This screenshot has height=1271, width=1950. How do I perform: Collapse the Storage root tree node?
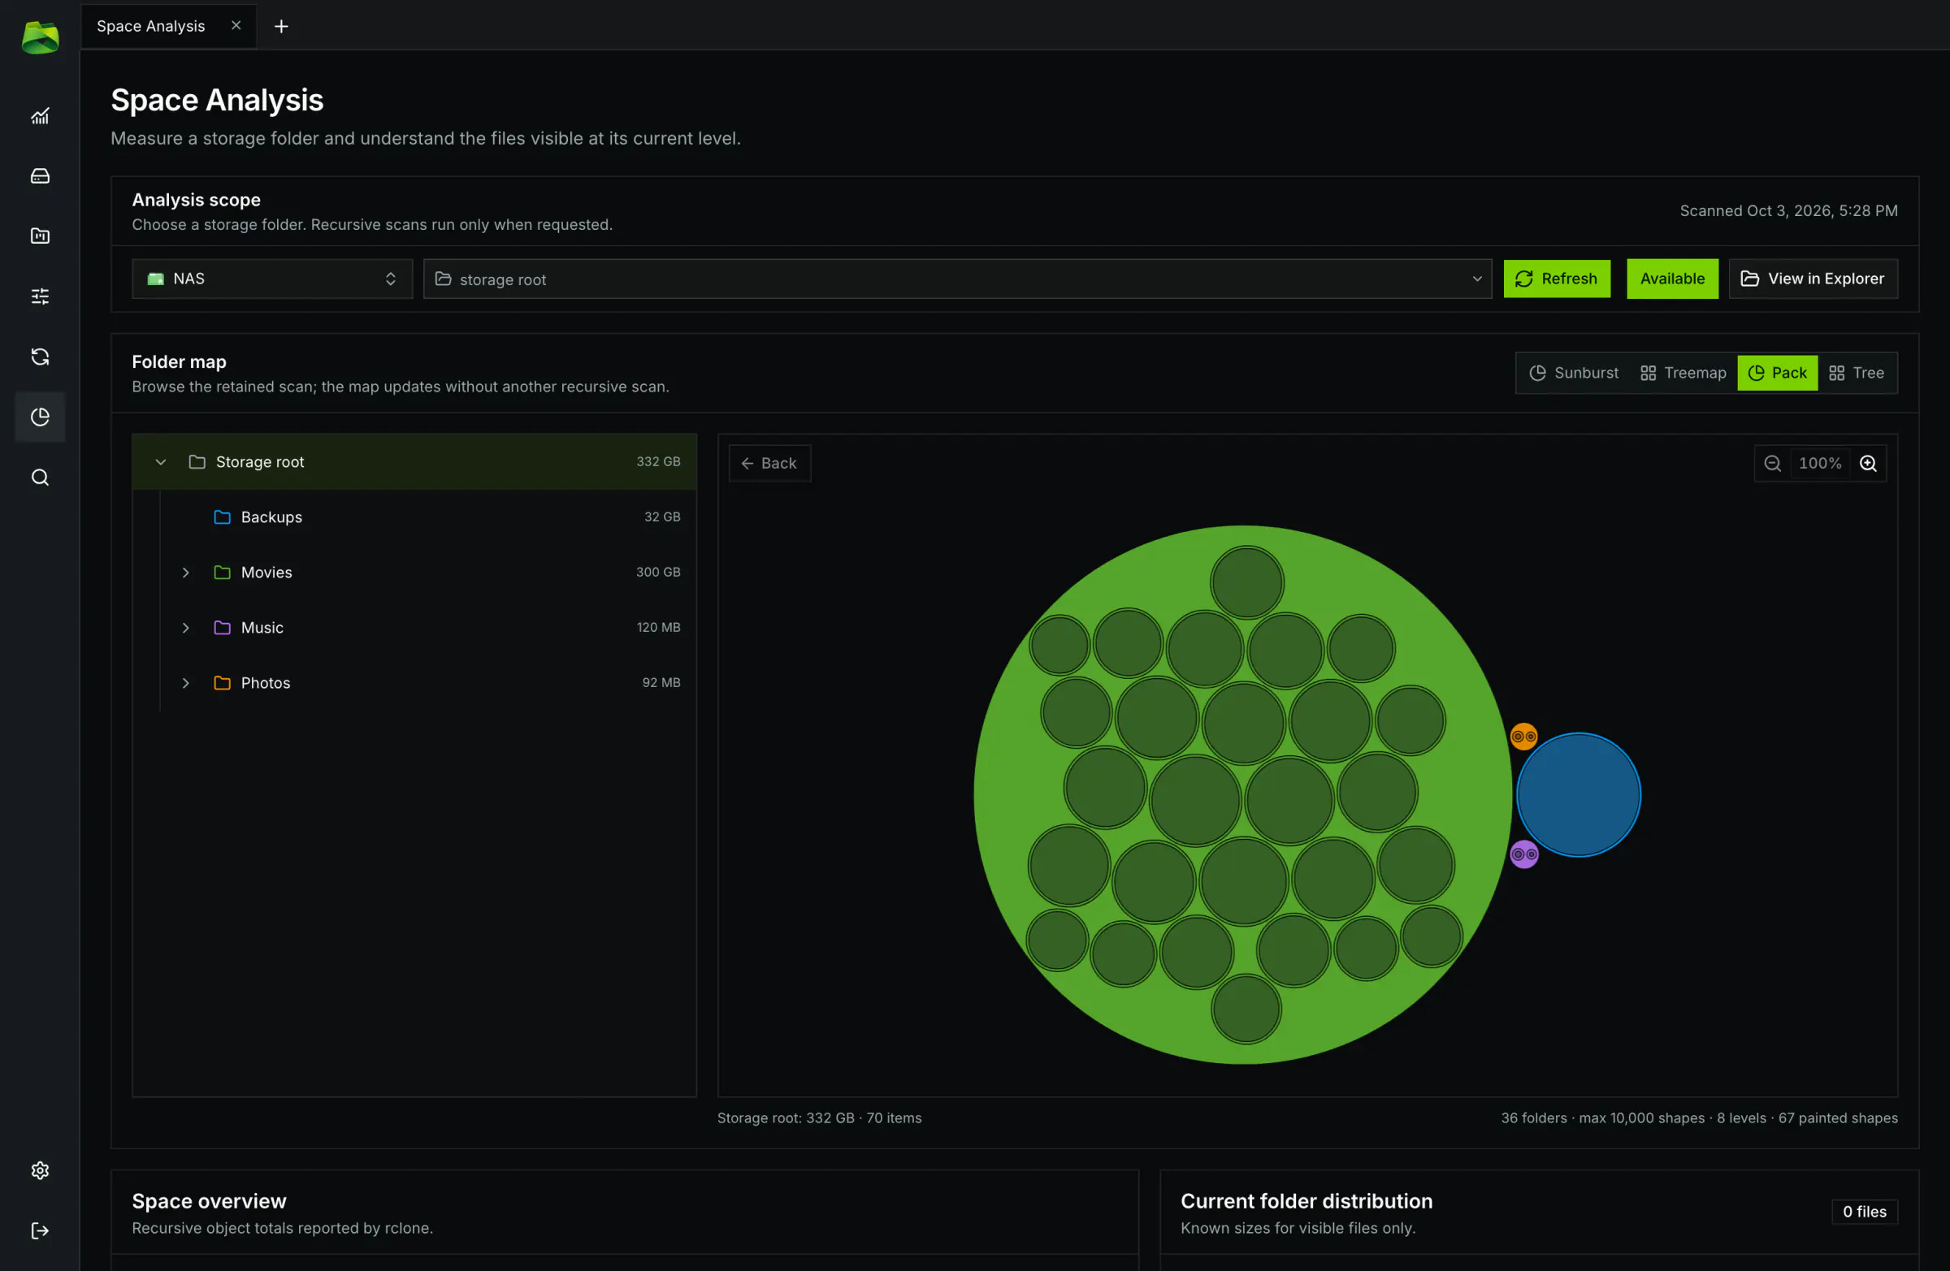pyautogui.click(x=161, y=462)
